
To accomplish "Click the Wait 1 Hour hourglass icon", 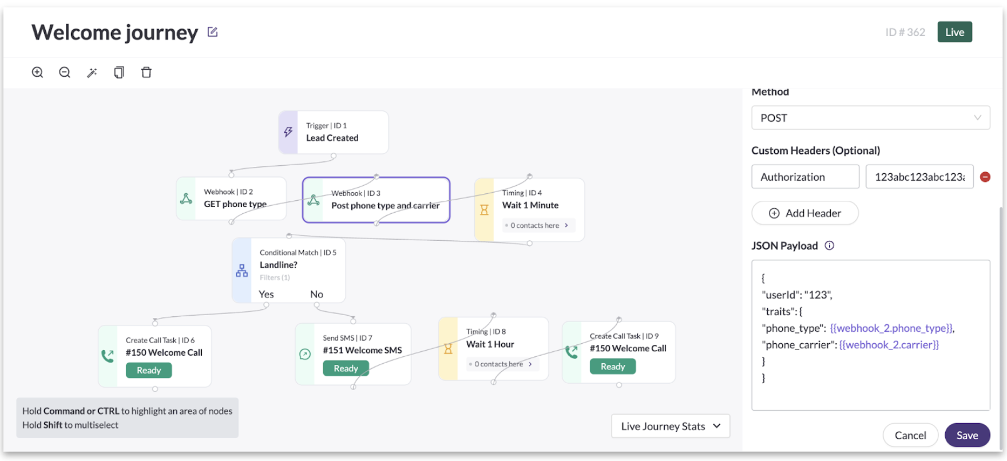I will pos(448,348).
